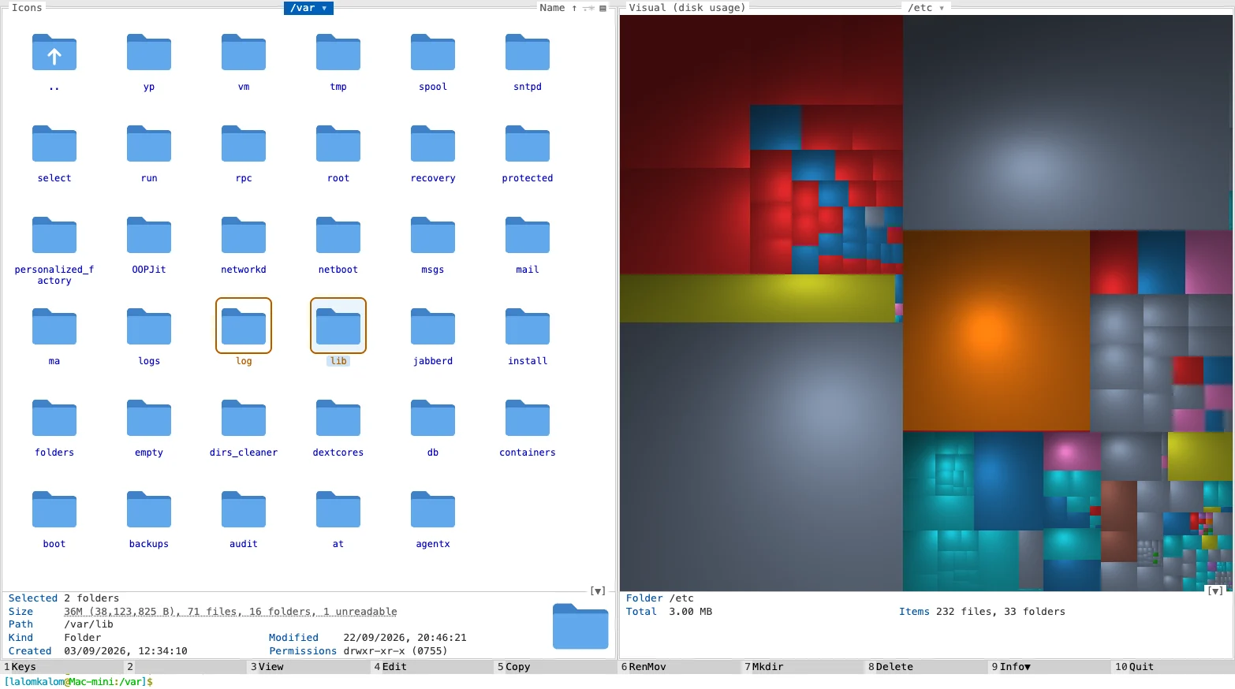Open the /etc path dropdown
Screen dimensions: 1235x689
pos(926,8)
